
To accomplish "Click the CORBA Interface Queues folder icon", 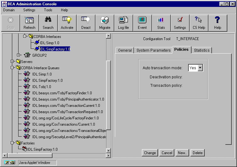I will 18,68.
